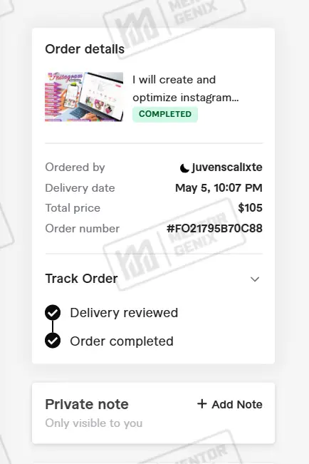Click the Add Note button

[x=230, y=404]
